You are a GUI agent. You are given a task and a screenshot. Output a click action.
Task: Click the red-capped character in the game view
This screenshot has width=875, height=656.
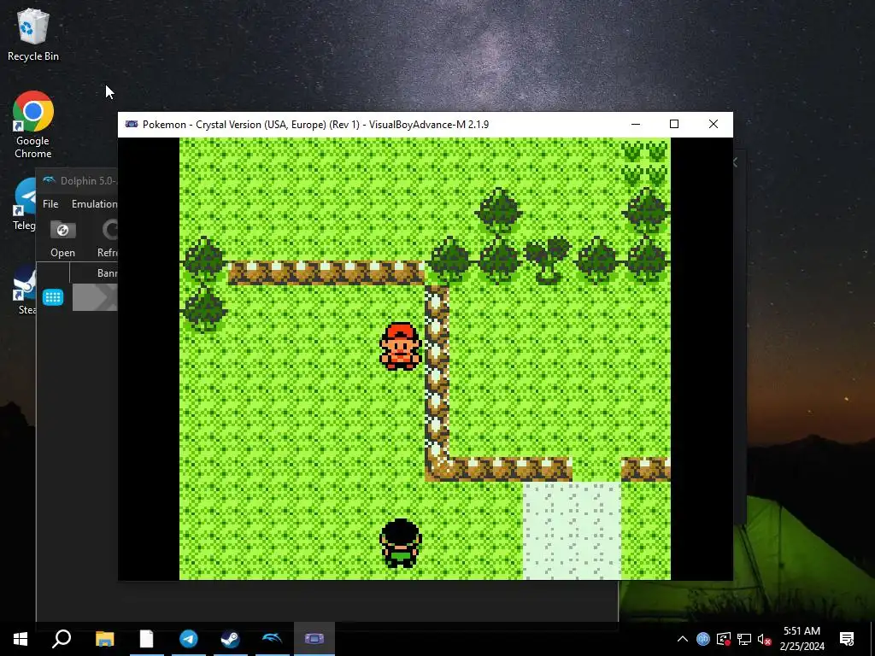point(400,347)
